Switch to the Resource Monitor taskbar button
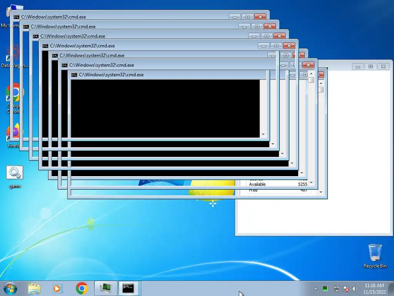Screen dimensions: 394x296 pos(106,288)
